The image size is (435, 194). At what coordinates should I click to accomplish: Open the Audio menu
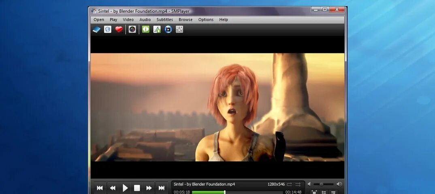[x=145, y=20]
